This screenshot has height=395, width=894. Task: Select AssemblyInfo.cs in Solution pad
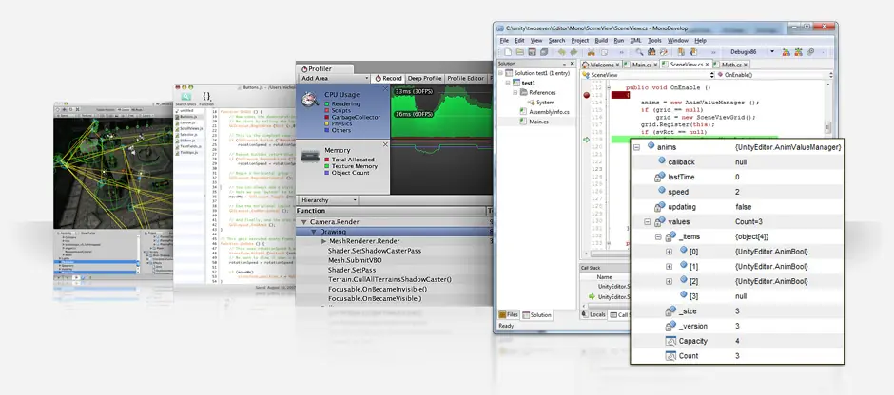point(542,112)
